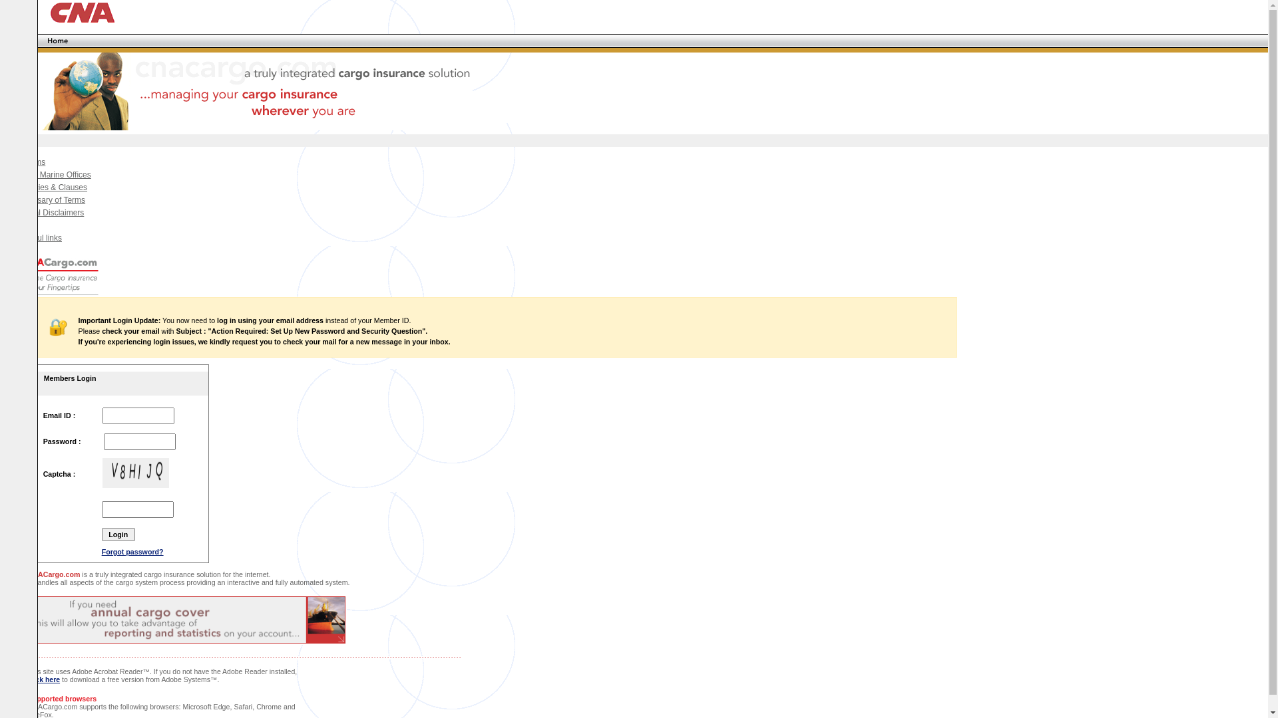Image resolution: width=1278 pixels, height=718 pixels.
Task: Focus the Password input field
Action: 140,441
